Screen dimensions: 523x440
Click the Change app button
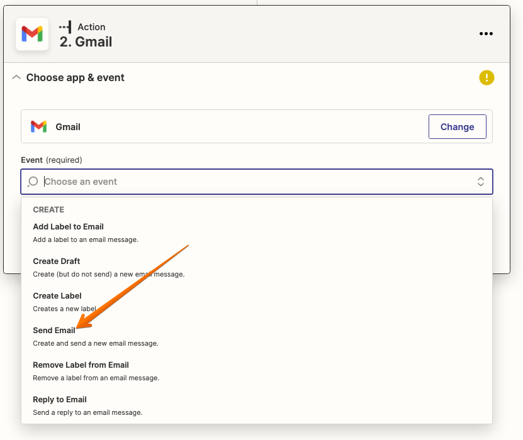[x=458, y=126]
